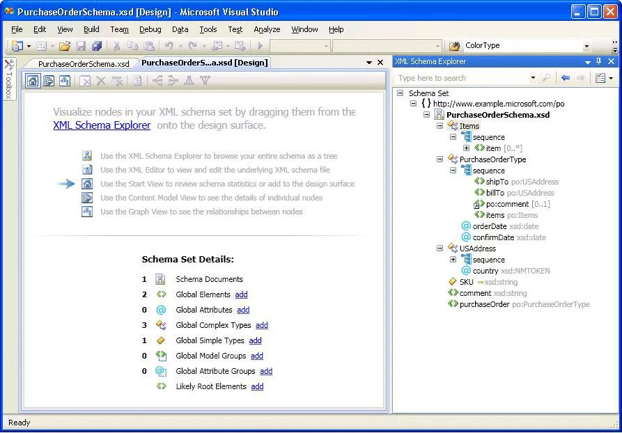Select the po:comment [0..1] reference node

coord(512,204)
